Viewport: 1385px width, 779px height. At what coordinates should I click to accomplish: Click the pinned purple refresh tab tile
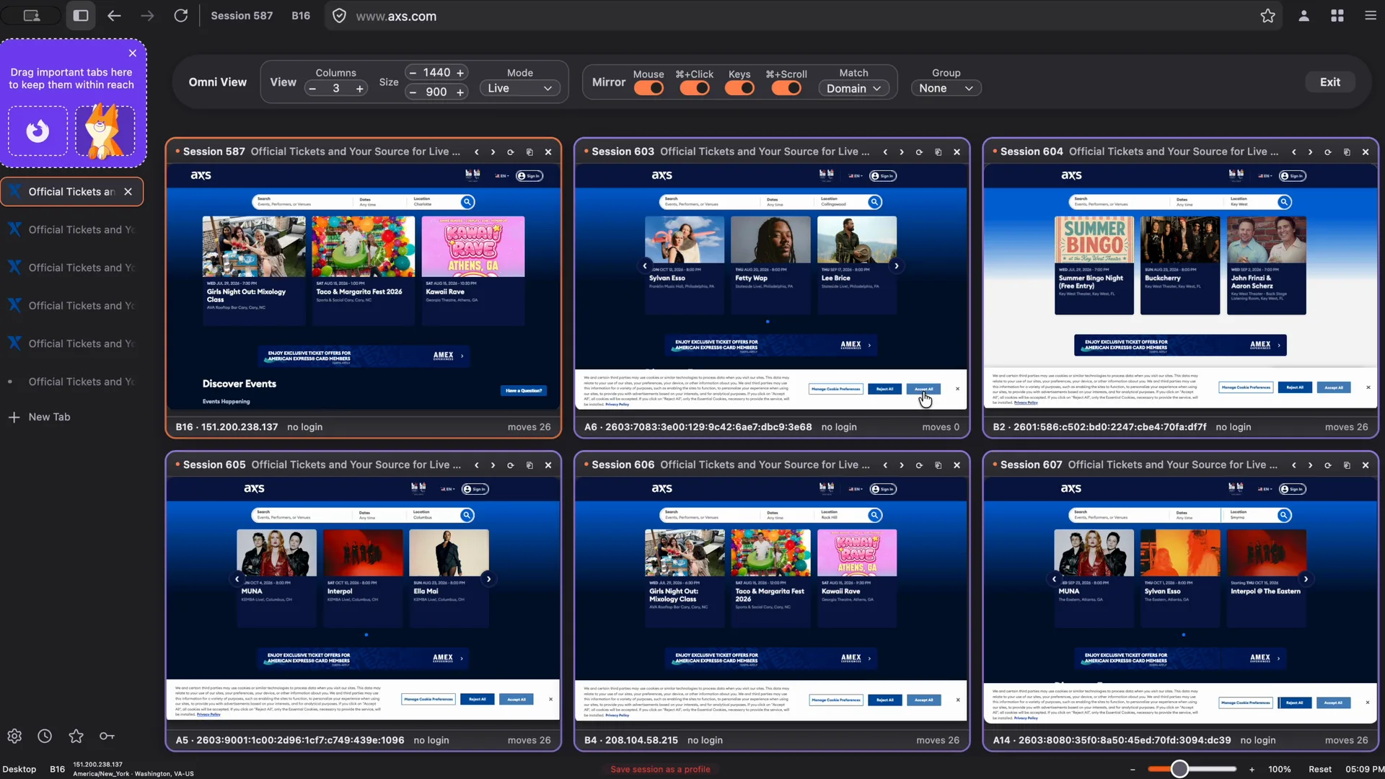pyautogui.click(x=38, y=131)
